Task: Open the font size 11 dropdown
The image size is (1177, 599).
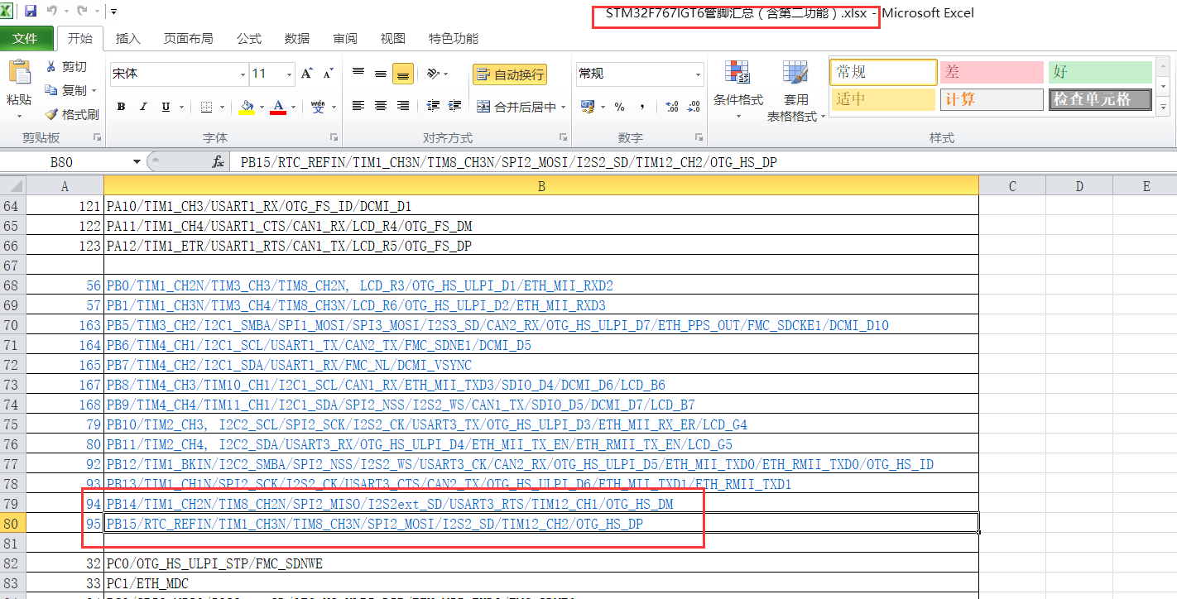Action: pos(289,74)
